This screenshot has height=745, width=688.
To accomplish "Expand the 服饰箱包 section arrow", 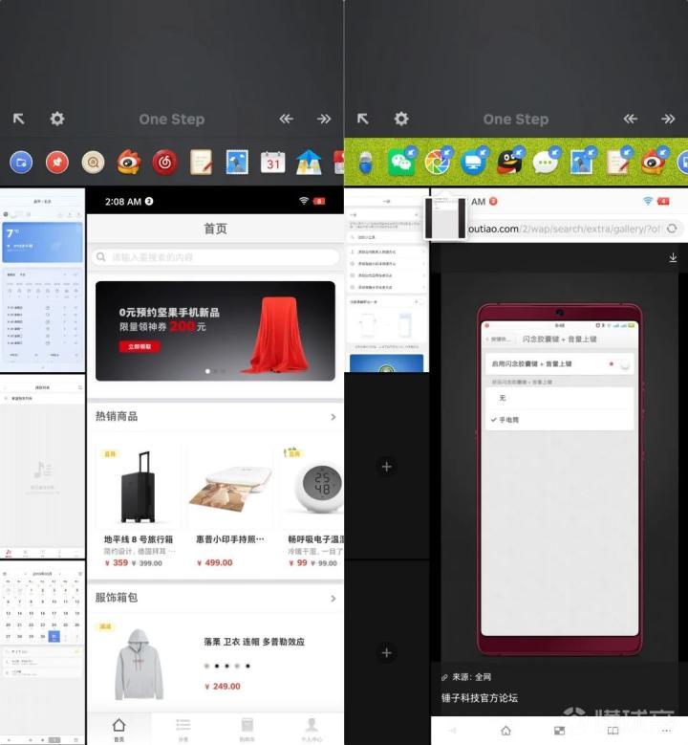I will coord(333,597).
